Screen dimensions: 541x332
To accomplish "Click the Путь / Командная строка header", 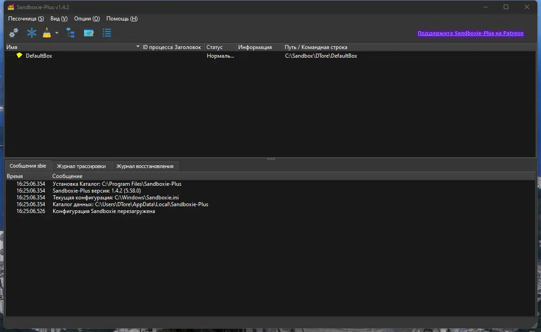I will coord(409,47).
